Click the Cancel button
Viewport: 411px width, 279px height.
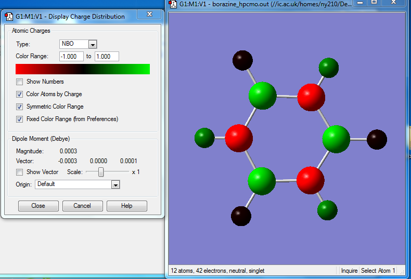coord(82,206)
